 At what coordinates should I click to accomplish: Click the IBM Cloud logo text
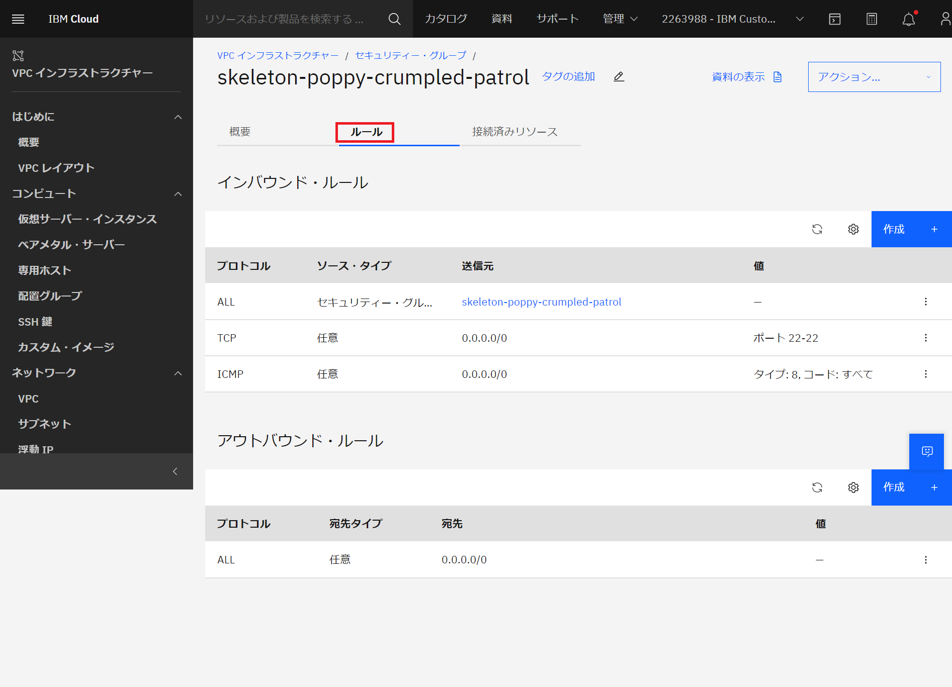pos(73,19)
